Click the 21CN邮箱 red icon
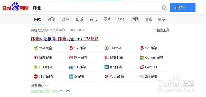Screen dimensions: 206x97 point(36,76)
